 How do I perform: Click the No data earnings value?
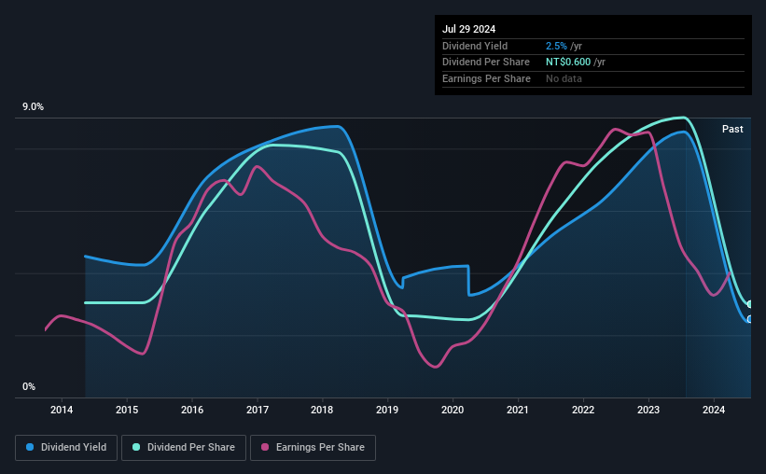[564, 78]
